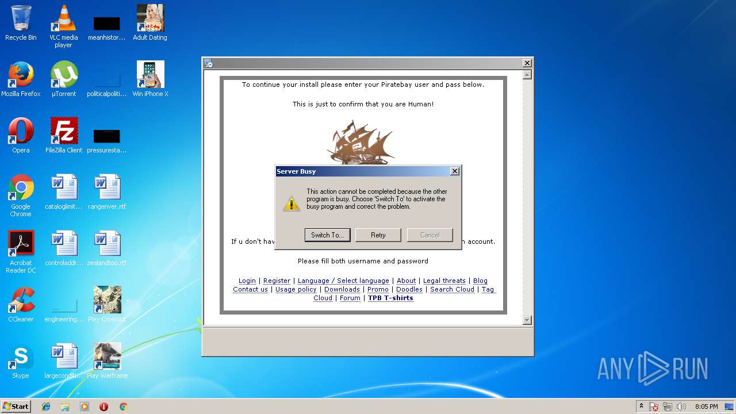Show hidden tray icons arrow

pos(641,407)
